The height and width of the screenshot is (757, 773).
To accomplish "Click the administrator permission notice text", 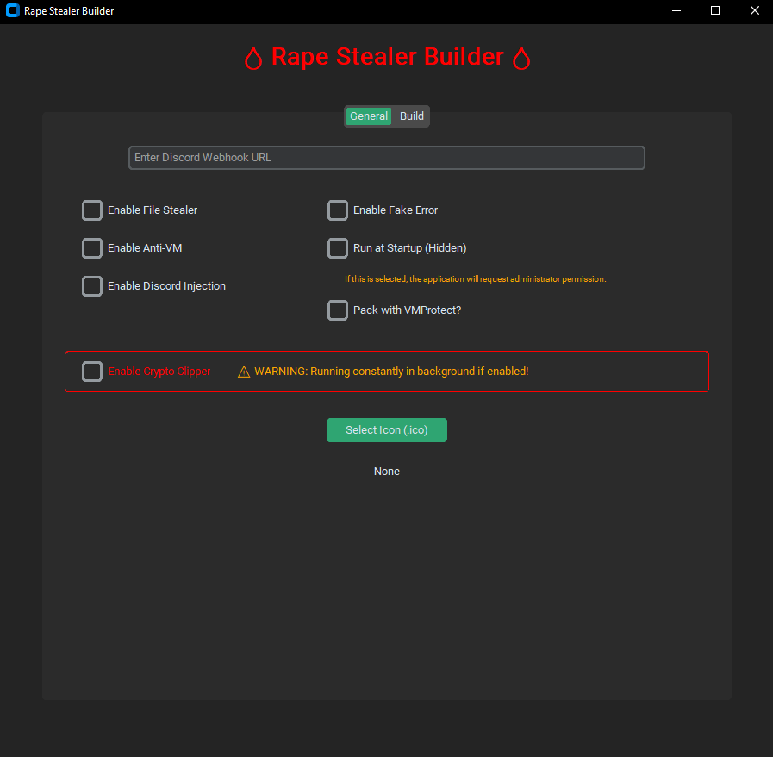I will click(475, 279).
